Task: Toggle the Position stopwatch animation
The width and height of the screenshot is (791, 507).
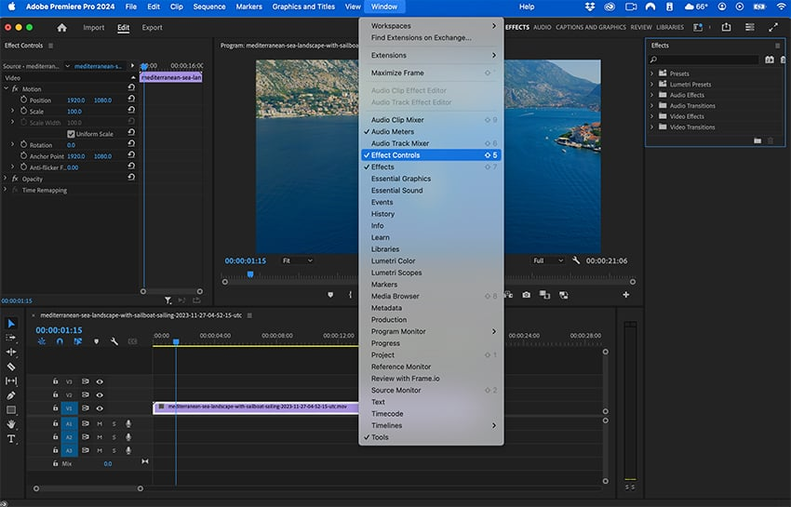Action: [23, 100]
